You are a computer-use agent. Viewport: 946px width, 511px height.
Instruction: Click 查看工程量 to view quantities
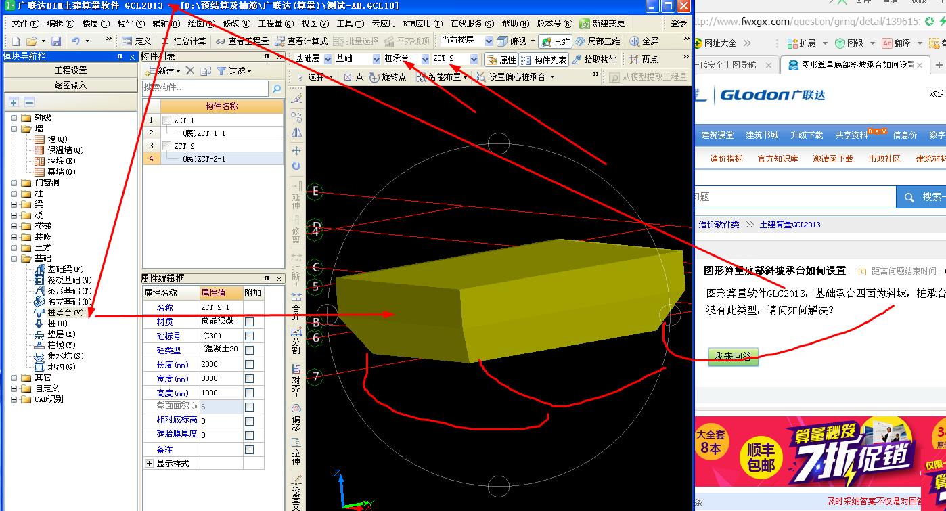[242, 41]
